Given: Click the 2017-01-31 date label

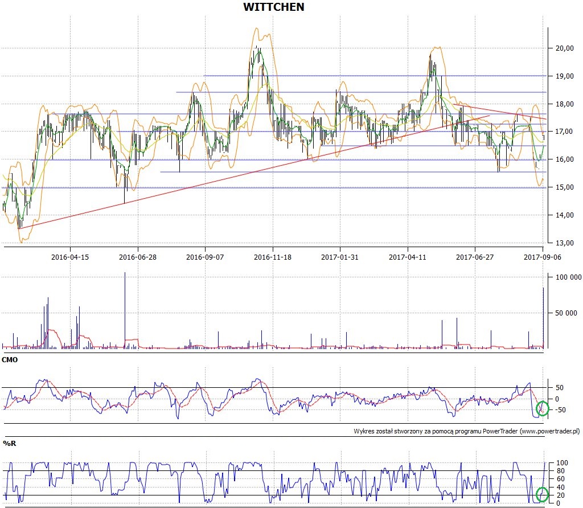Looking at the screenshot, I should [x=340, y=257].
